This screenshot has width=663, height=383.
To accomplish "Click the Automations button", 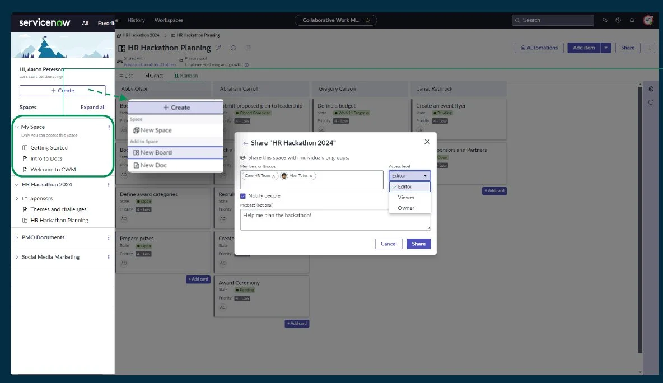I will (539, 48).
